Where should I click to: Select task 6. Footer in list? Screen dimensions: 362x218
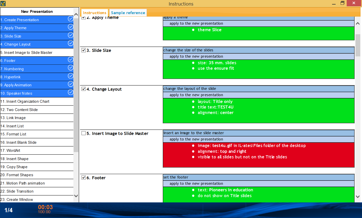click(37, 60)
